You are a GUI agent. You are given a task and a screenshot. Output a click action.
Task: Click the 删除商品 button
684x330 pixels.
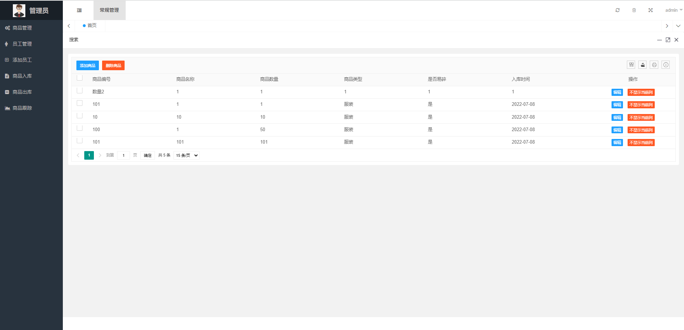(x=113, y=66)
